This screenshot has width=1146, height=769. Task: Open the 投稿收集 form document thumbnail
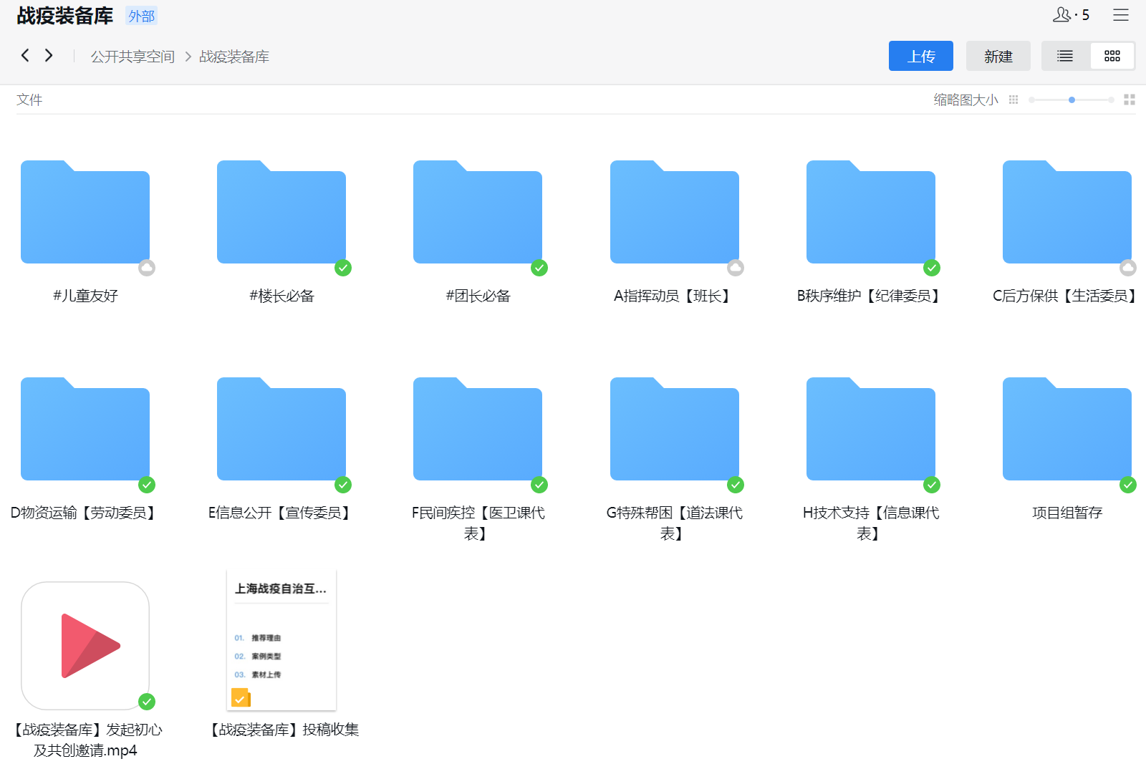[281, 640]
